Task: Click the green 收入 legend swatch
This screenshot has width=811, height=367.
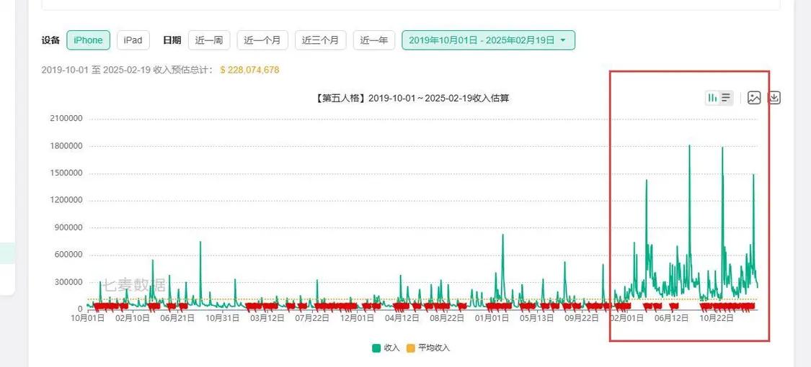Action: pos(376,348)
